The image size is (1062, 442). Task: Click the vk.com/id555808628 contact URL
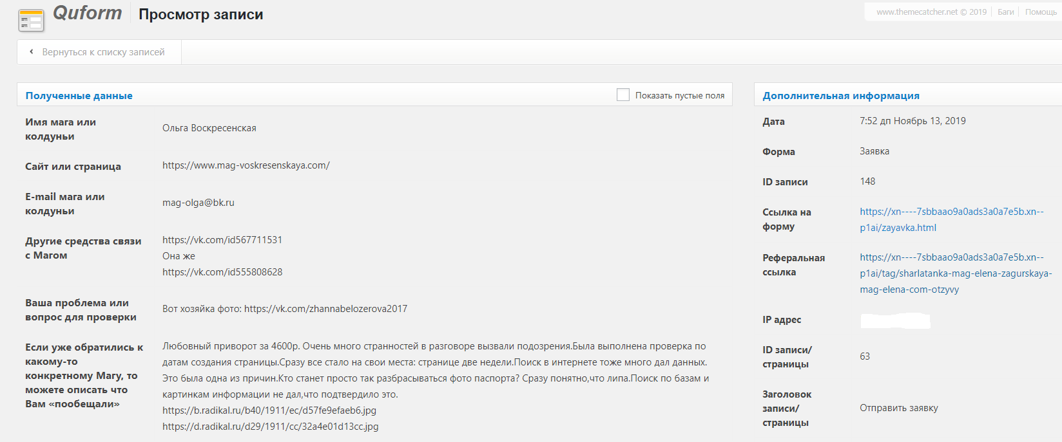coord(222,272)
